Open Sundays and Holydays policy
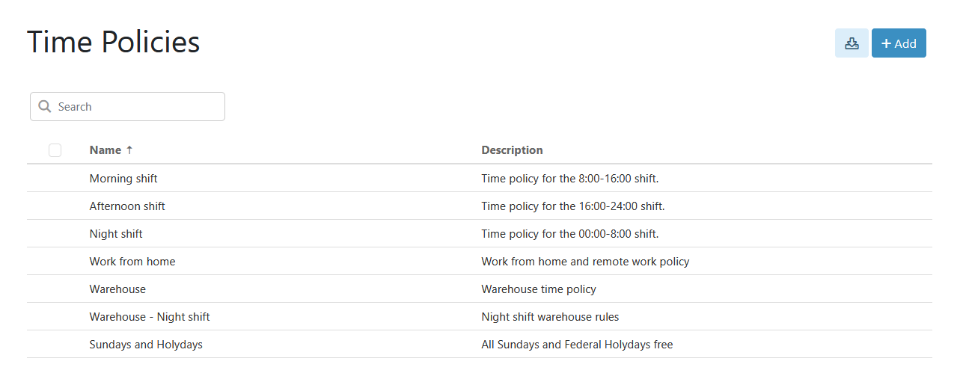Image resolution: width=966 pixels, height=382 pixels. coord(146,344)
